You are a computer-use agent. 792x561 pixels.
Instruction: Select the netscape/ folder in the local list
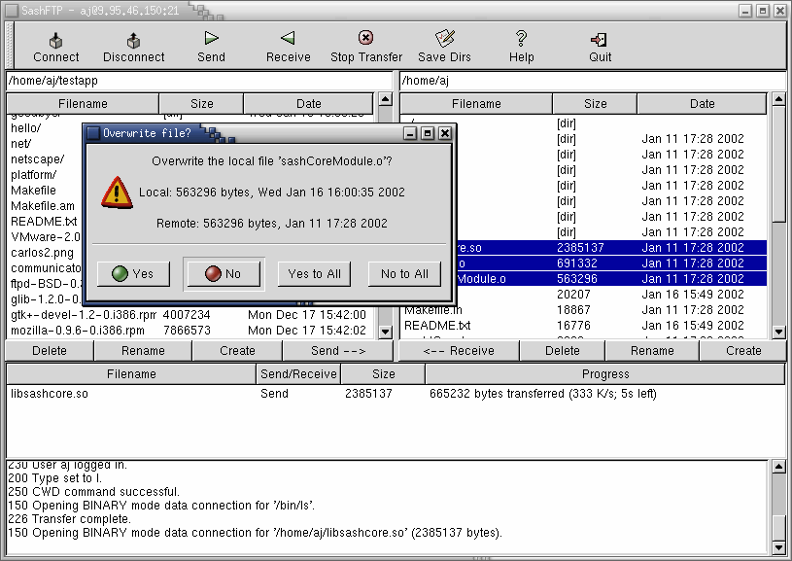(37, 159)
